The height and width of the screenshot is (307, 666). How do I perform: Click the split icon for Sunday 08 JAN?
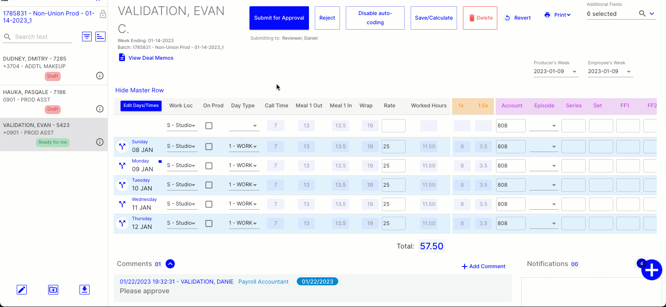[122, 147]
